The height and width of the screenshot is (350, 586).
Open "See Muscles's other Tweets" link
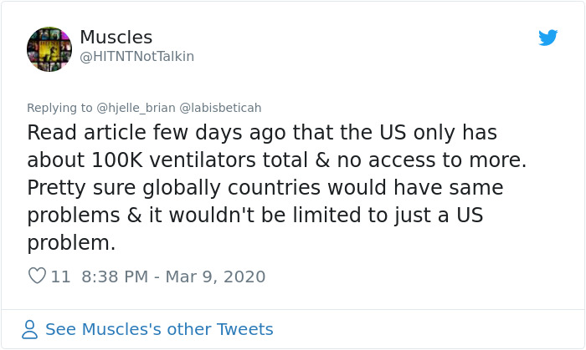[159, 329]
